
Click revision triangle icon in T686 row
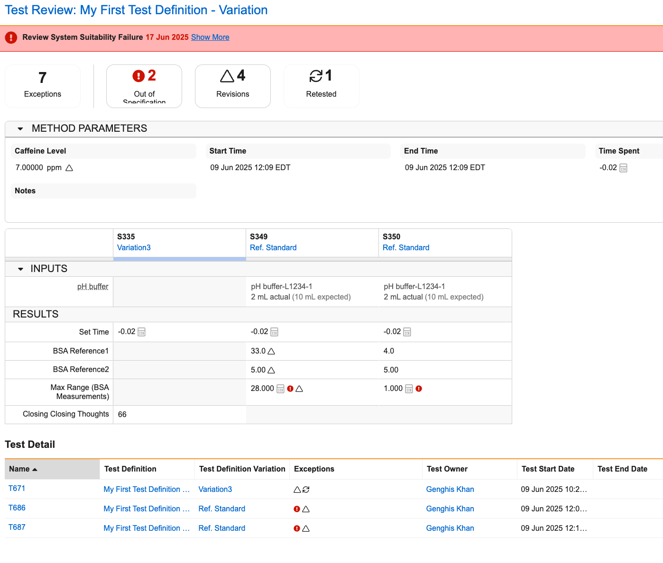tap(306, 509)
